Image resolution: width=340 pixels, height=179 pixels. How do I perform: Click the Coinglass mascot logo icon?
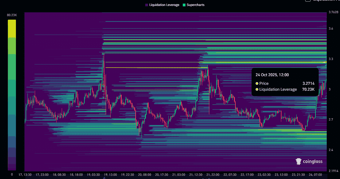(x=298, y=162)
